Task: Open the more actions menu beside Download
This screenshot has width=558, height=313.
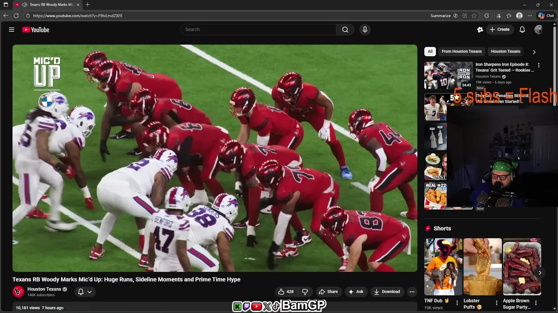Action: coord(412,292)
